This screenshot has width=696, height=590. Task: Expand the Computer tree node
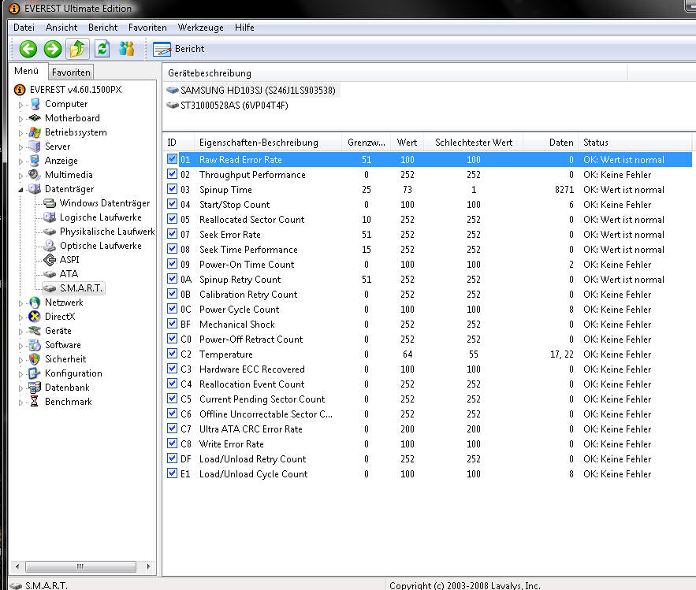tap(20, 105)
